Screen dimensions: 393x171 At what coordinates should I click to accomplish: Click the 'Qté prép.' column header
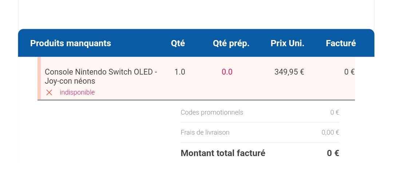tap(231, 43)
